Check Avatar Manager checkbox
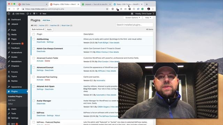223x125 pixels. [34, 101]
